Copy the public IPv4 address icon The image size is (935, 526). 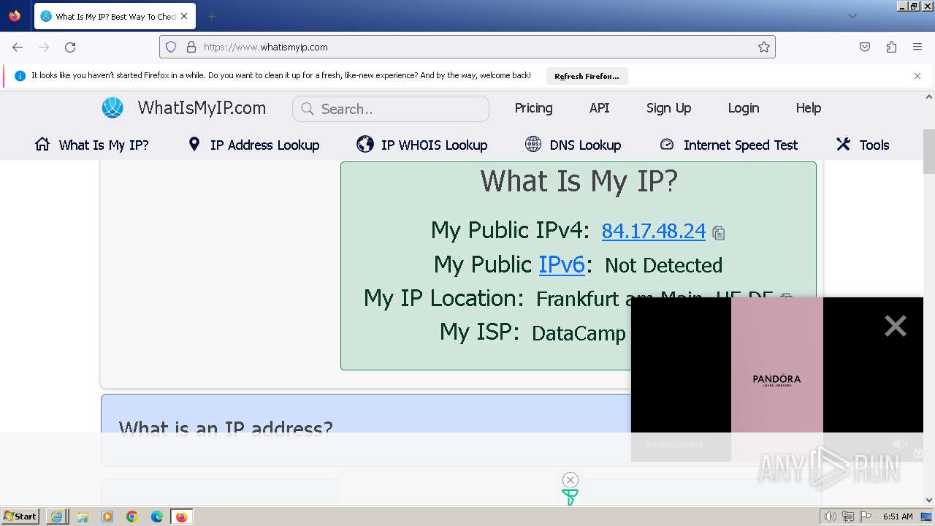pos(718,233)
